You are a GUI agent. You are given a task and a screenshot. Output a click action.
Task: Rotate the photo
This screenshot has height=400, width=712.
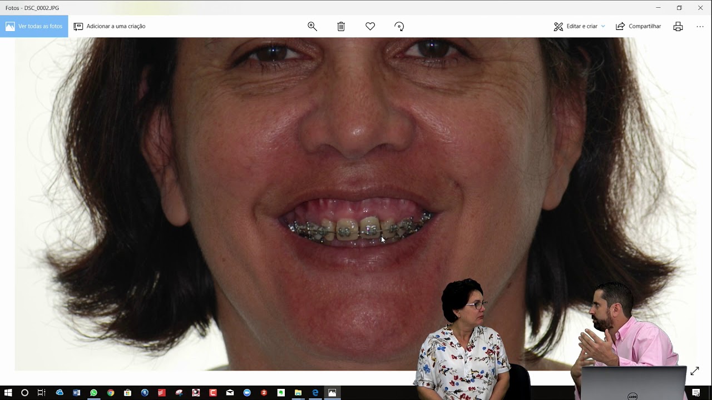click(x=399, y=26)
